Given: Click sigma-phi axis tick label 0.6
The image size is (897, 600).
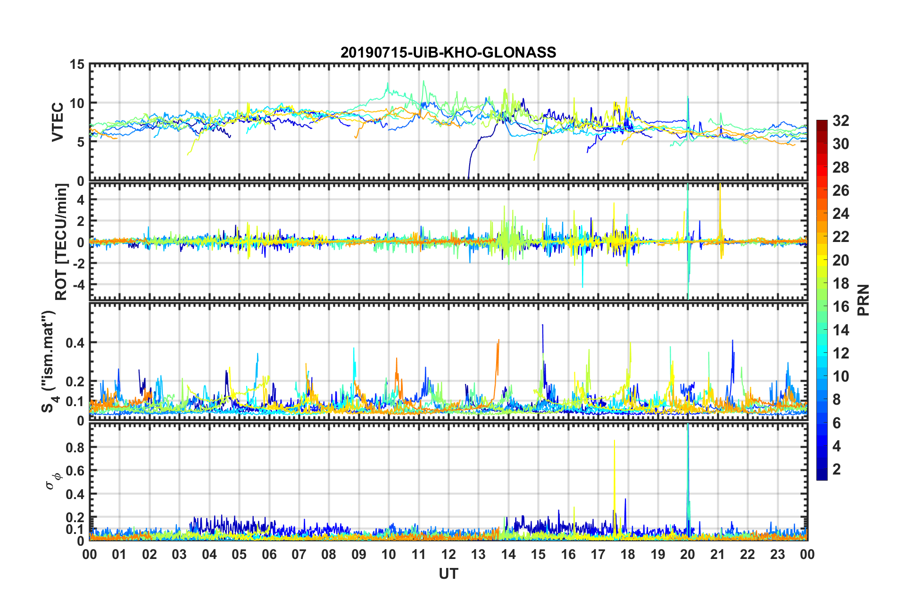Looking at the screenshot, I should click(x=75, y=471).
